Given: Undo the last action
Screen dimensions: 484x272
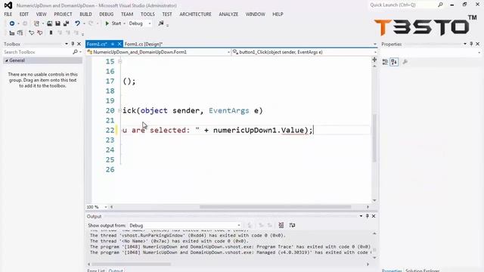Looking at the screenshot, I should point(77,23).
